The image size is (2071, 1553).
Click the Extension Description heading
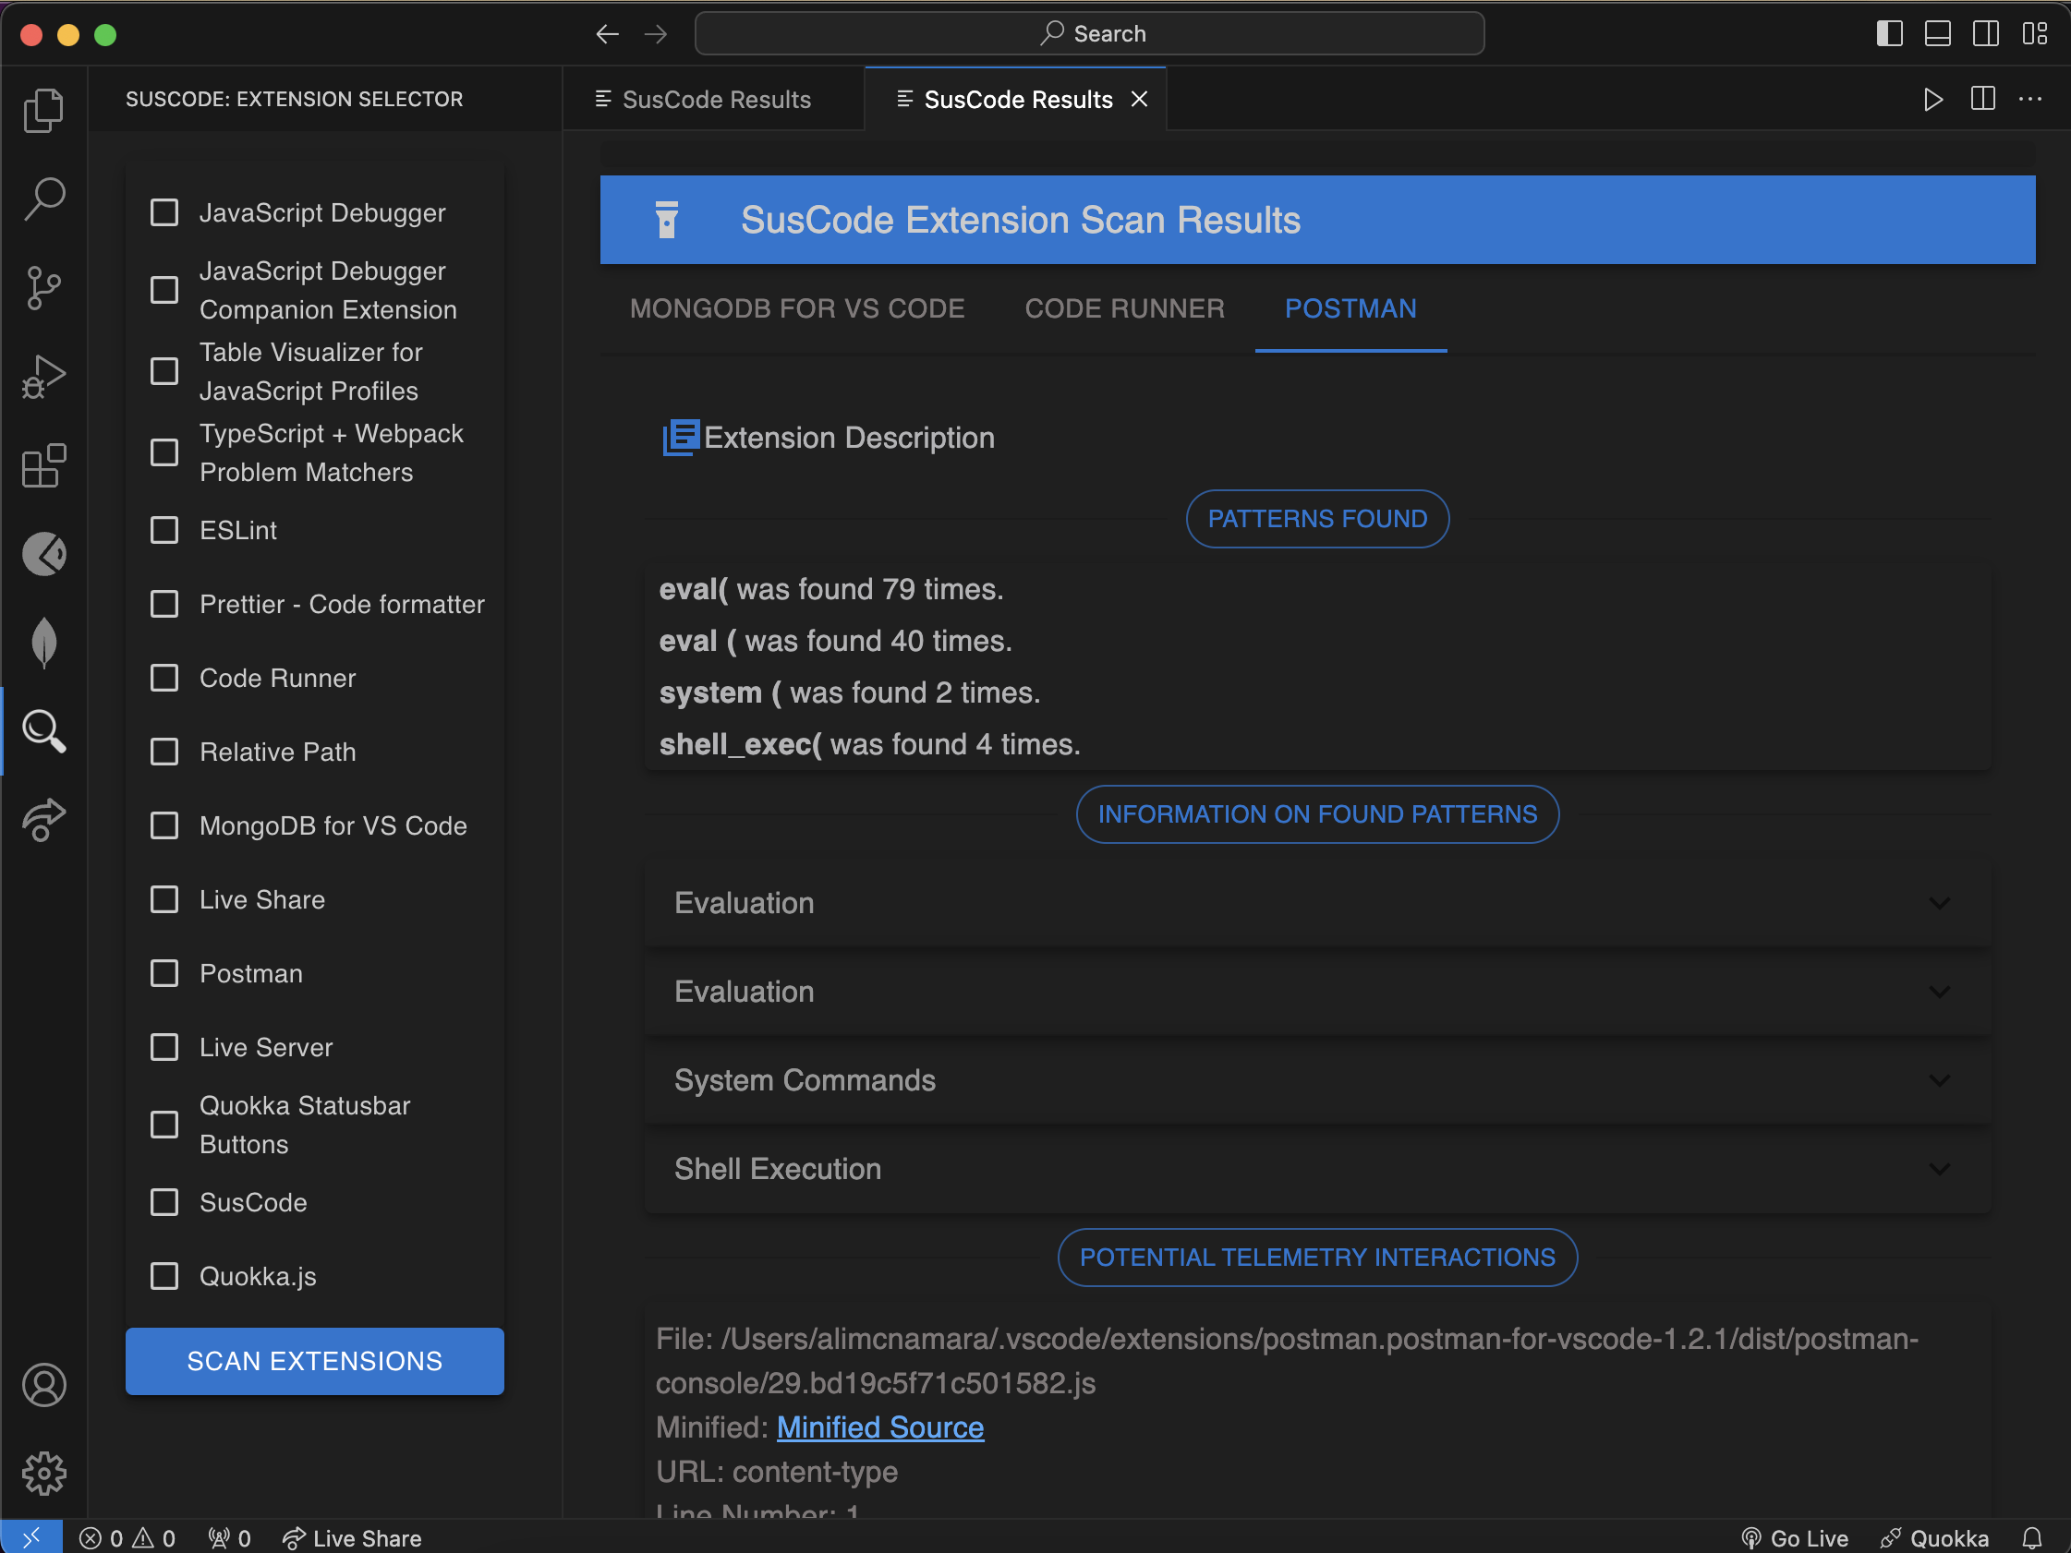pos(849,438)
